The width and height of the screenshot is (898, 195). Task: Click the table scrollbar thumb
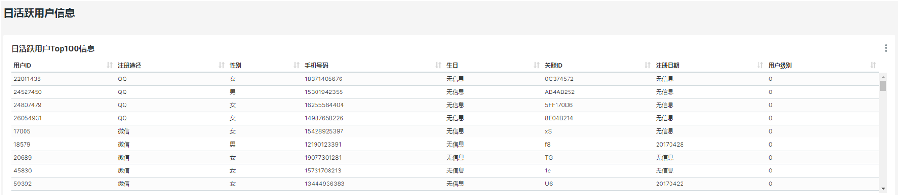(x=883, y=86)
